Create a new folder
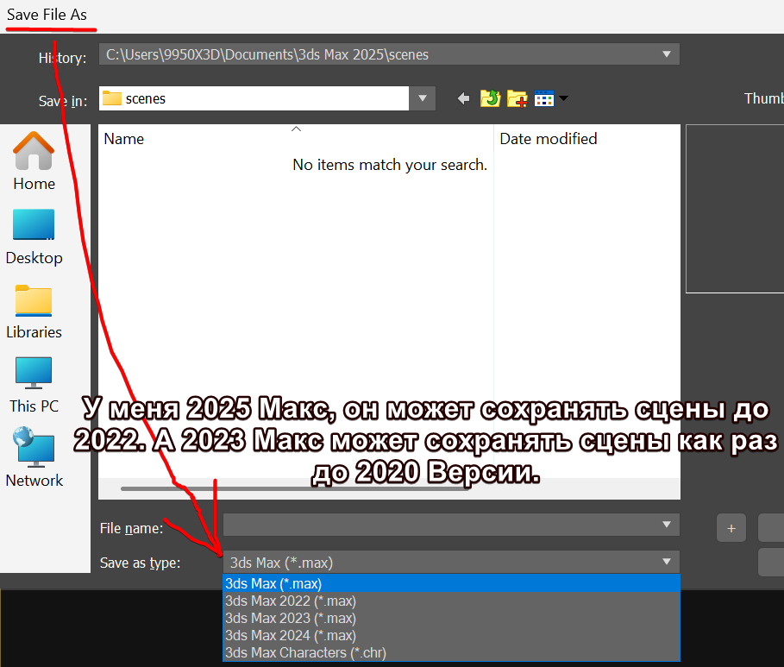The width and height of the screenshot is (784, 667). click(517, 98)
